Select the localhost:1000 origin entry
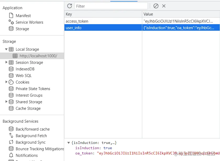This screenshot has height=161, width=220. tap(38, 56)
